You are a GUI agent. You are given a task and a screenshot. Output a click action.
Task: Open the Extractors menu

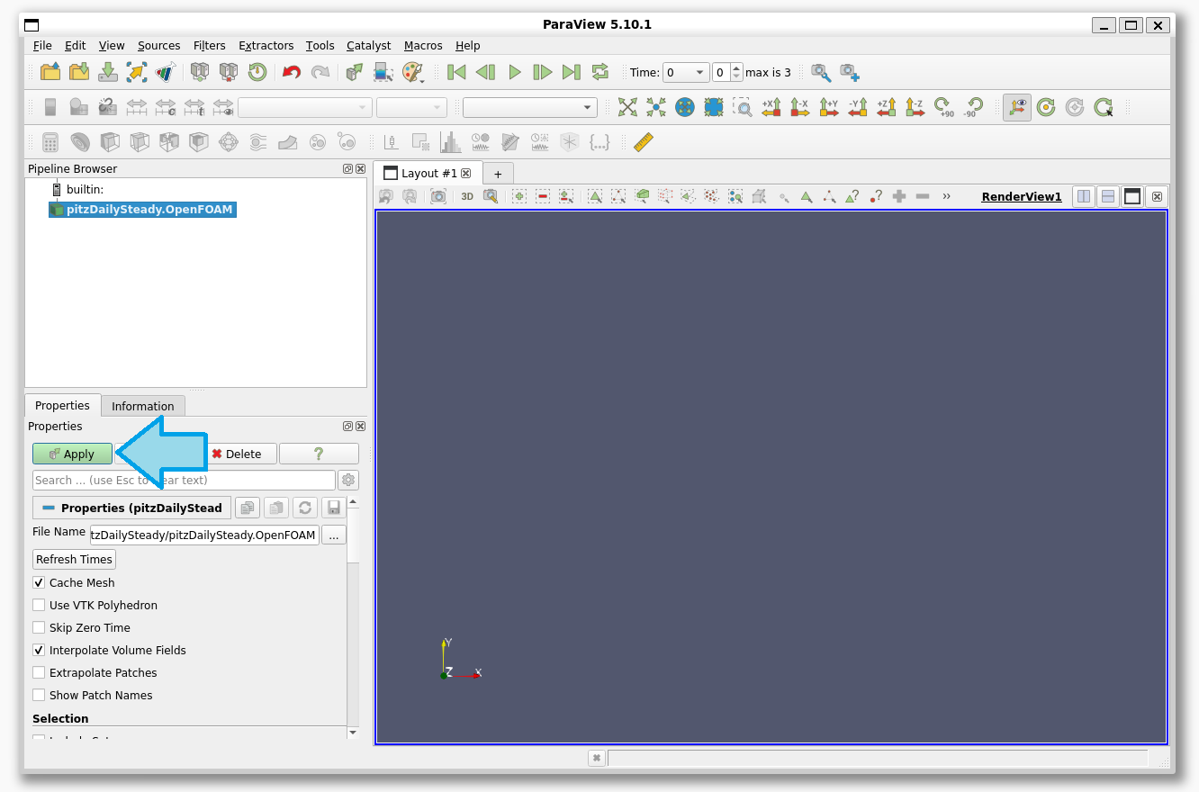click(x=266, y=46)
